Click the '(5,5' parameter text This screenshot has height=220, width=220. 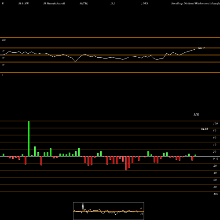(x=113, y=4)
